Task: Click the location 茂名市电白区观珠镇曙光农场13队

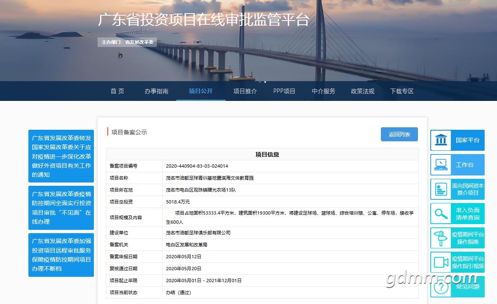Action: pos(201,190)
